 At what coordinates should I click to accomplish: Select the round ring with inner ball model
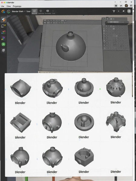(x=84, y=122)
